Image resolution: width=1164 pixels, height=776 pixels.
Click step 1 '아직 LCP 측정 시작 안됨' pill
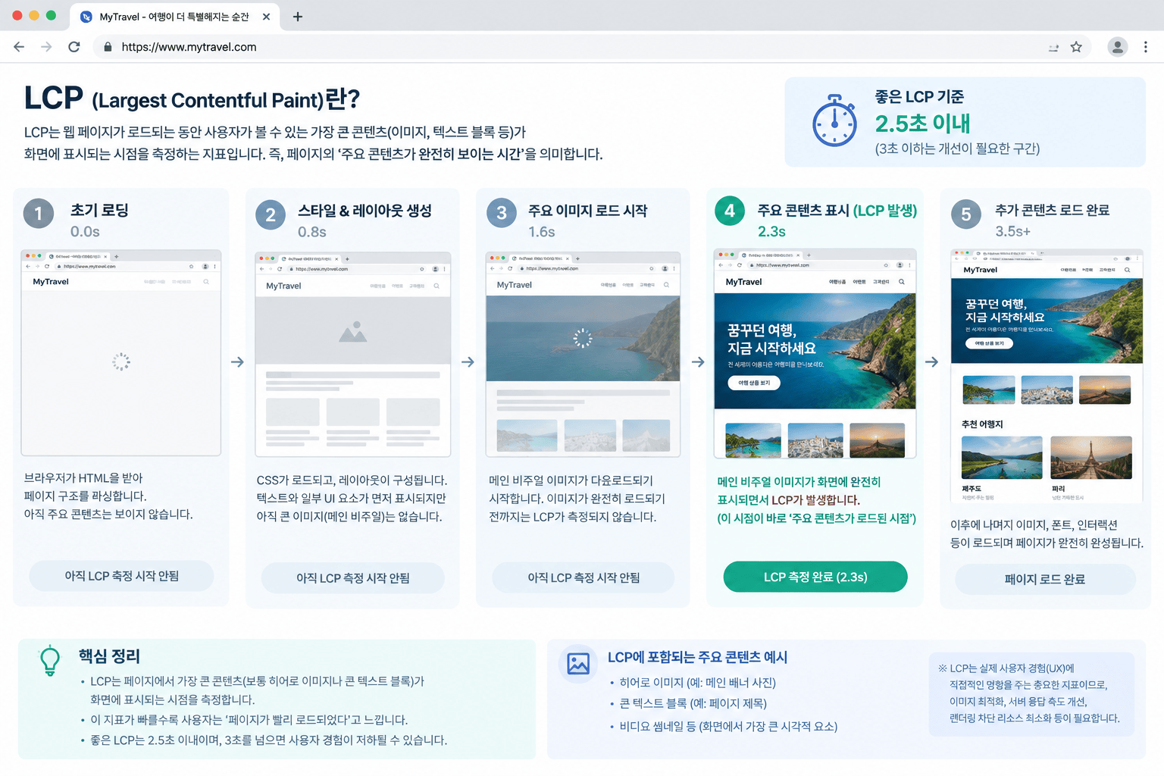121,576
